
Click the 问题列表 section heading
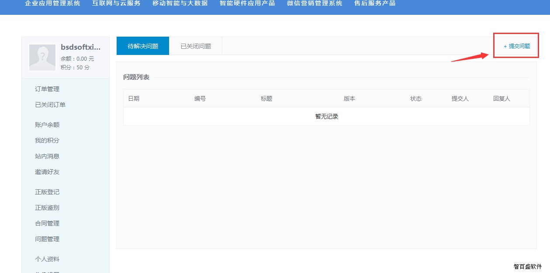point(136,77)
